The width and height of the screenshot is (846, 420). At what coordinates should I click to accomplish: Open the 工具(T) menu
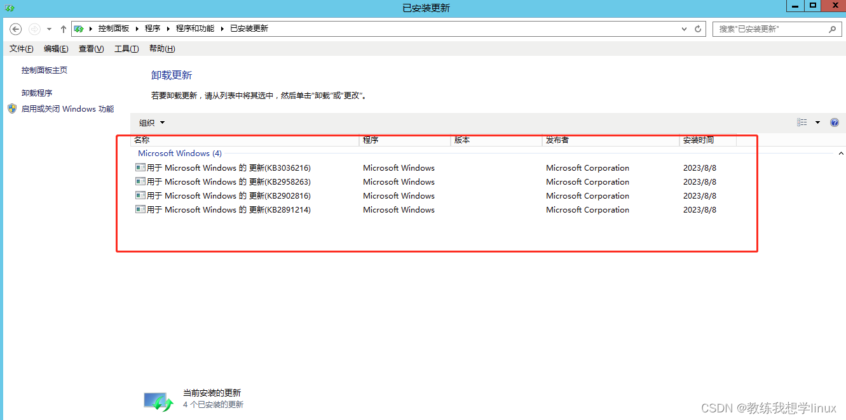point(126,49)
